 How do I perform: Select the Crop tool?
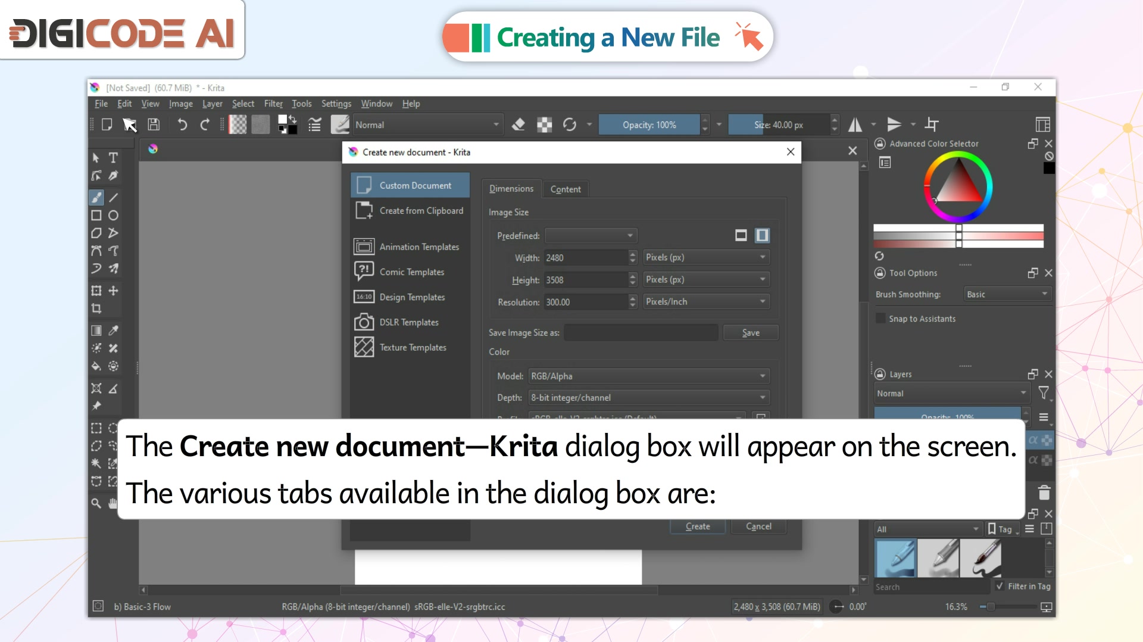coord(96,308)
